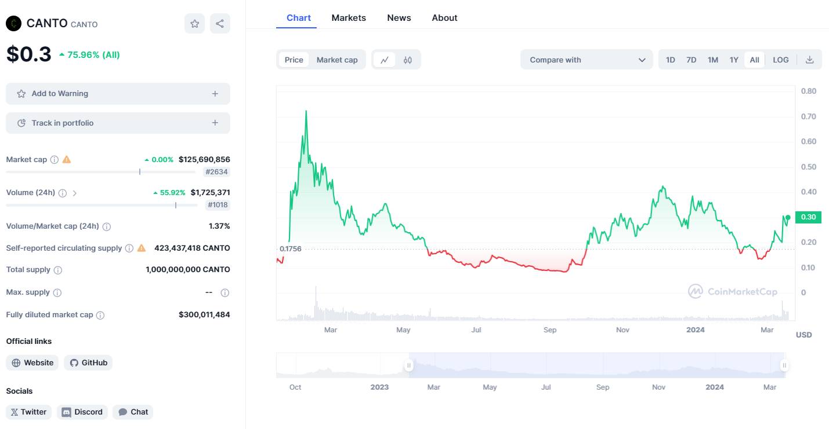Click the $1,725,371 volume value
Screen dimensions: 829x429
210,192
